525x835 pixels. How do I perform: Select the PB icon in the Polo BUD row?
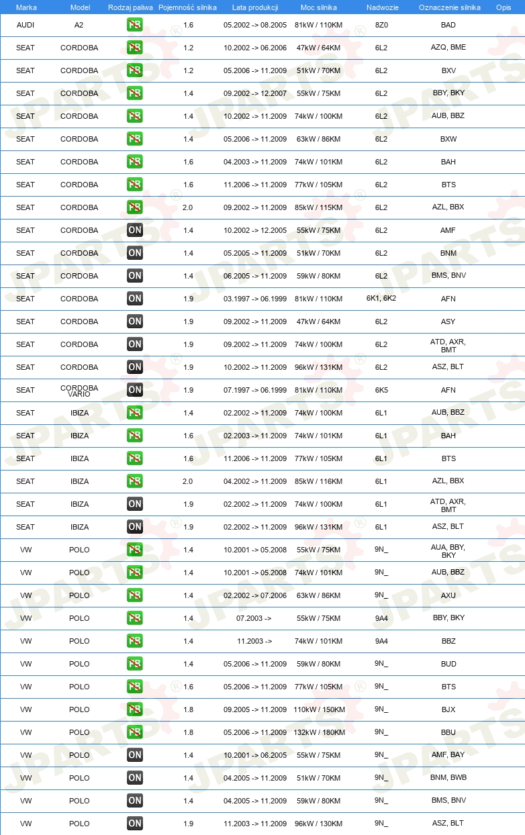click(x=135, y=664)
